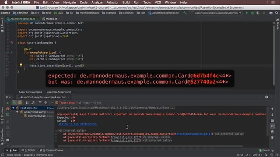Open AssertionExamples.kt:14 stack trace link
280x157 pixels.
194,134
